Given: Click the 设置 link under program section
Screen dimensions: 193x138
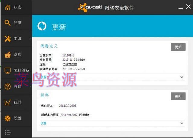Looking at the screenshot, I should (x=43, y=123).
